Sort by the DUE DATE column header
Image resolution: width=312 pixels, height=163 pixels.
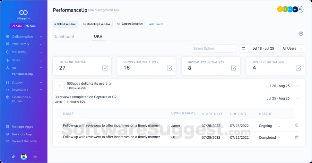point(239,114)
